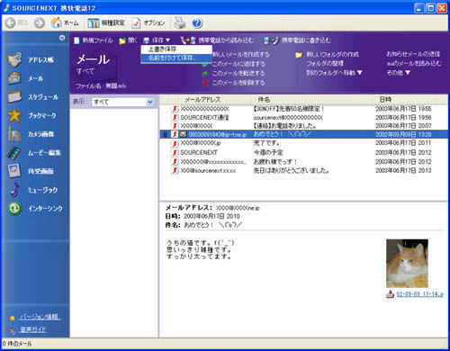Open ブックマーク in the sidebar

pyautogui.click(x=32, y=115)
